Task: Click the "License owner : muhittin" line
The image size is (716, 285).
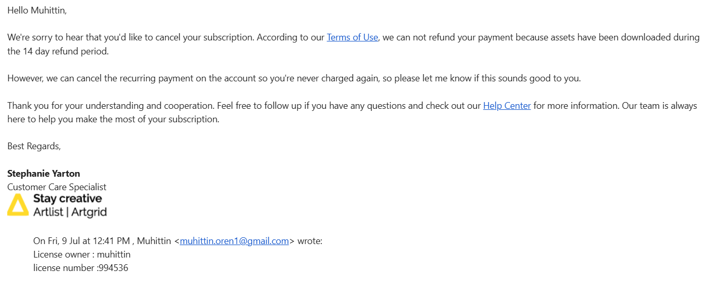Action: point(82,254)
